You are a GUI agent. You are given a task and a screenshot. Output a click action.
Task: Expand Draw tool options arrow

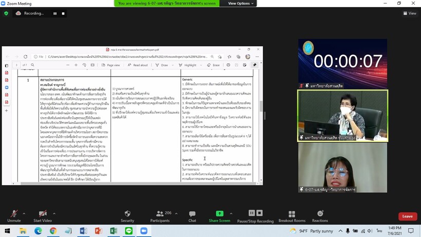[173, 65]
